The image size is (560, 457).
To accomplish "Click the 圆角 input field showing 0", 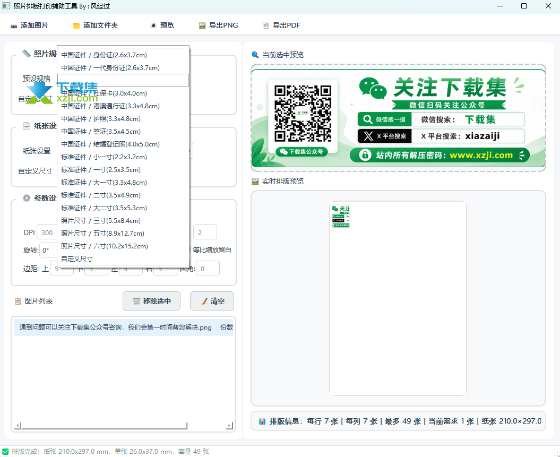I will 208,269.
